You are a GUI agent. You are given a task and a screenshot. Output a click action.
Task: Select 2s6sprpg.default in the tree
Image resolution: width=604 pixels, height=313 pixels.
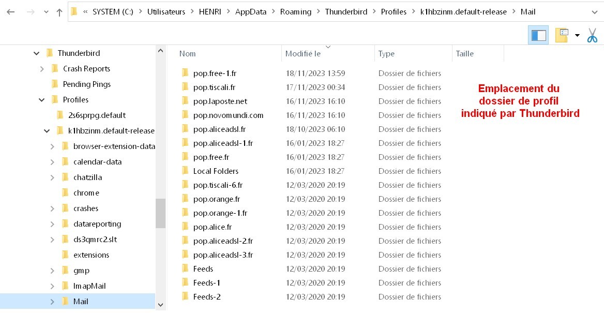(97, 115)
